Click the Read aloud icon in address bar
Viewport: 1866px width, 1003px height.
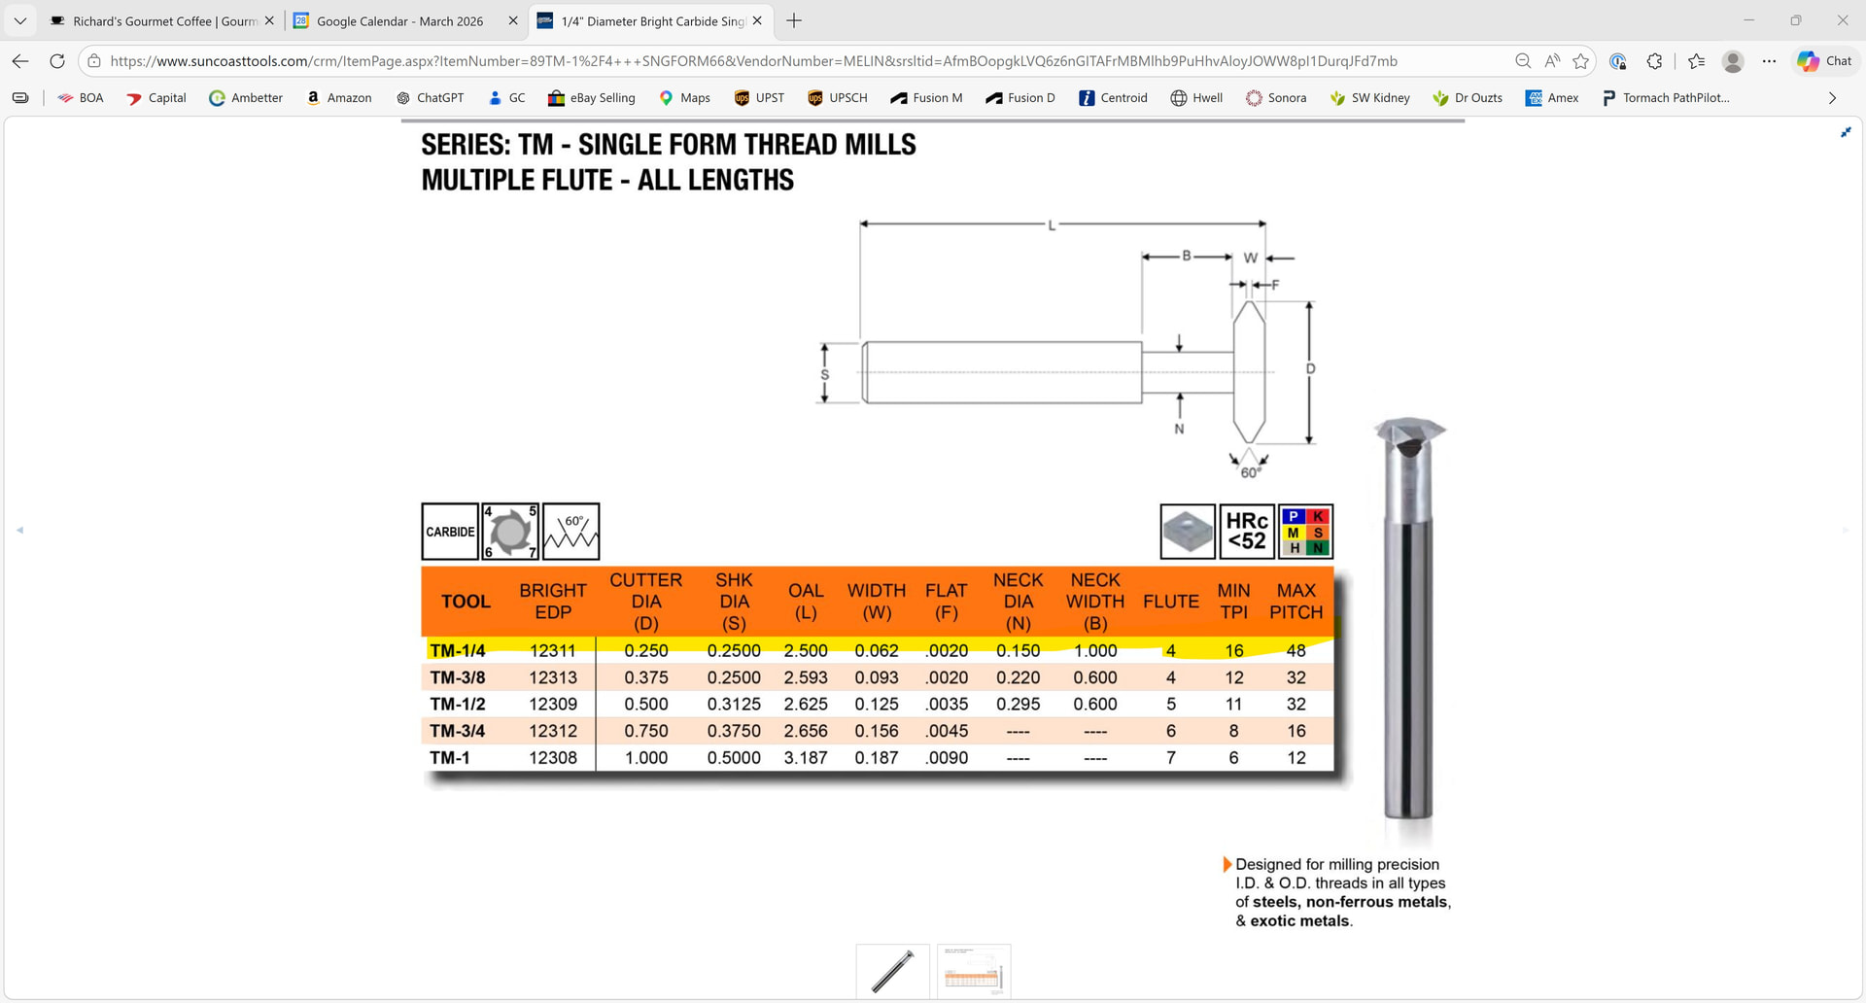tap(1552, 61)
